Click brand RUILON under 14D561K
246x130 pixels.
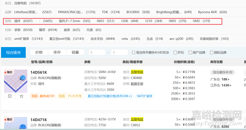50,78
